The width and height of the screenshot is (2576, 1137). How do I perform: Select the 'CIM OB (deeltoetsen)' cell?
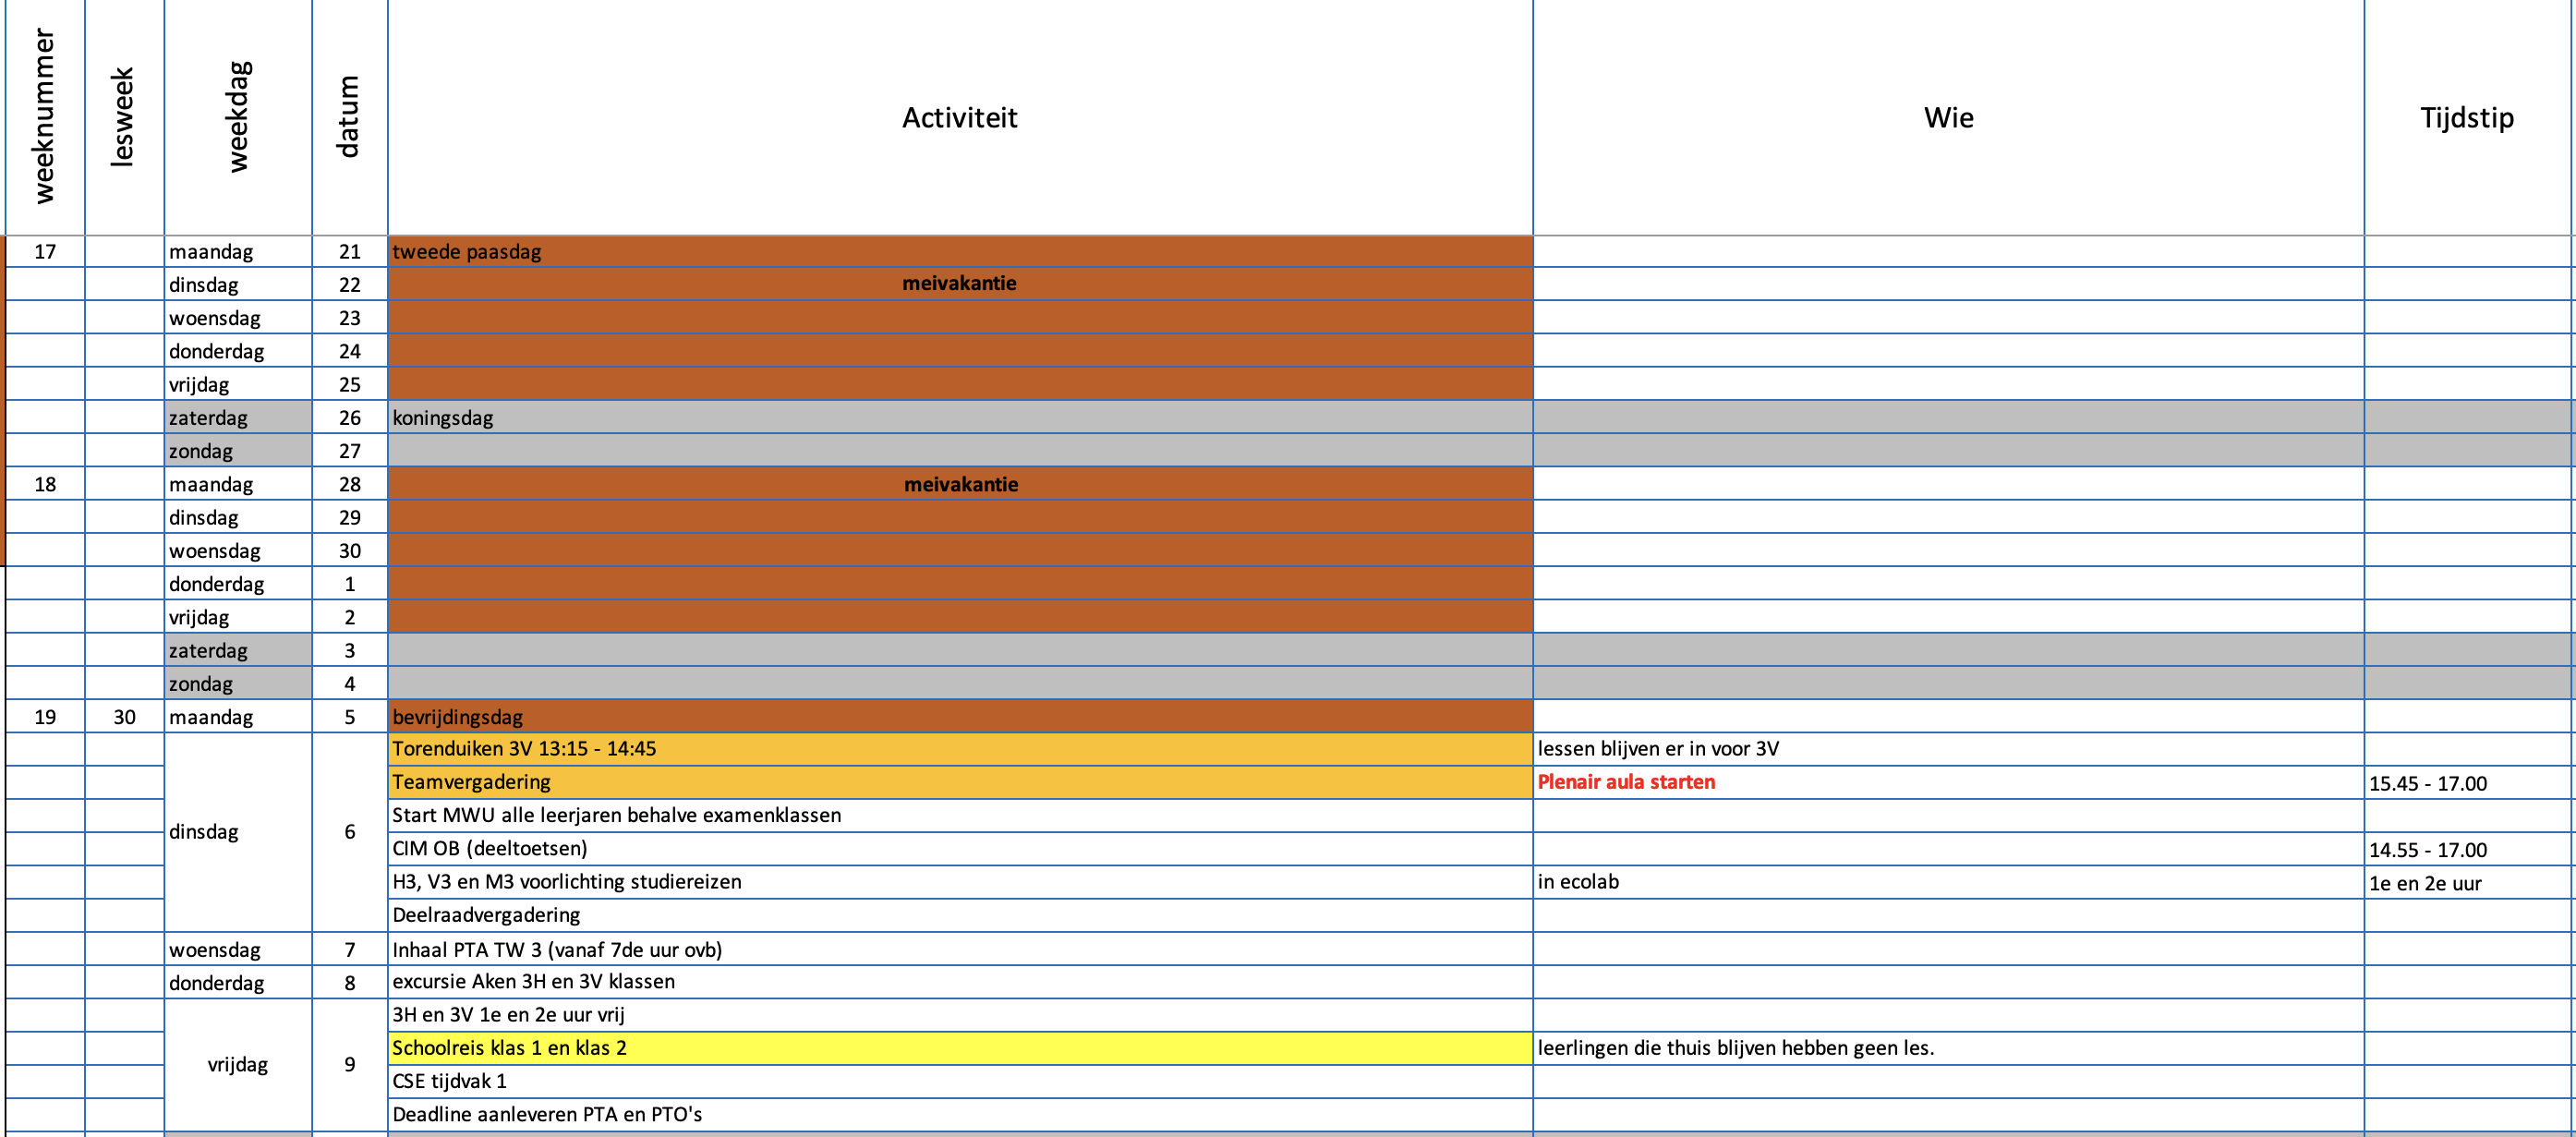[x=960, y=848]
